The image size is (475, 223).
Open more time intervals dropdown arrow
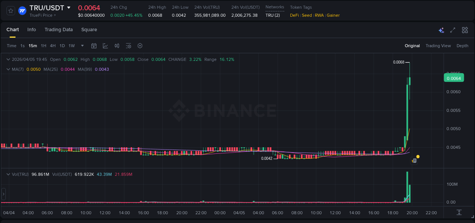82,46
